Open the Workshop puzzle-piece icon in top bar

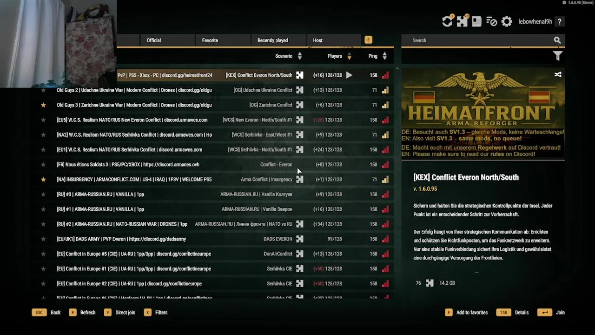click(462, 21)
